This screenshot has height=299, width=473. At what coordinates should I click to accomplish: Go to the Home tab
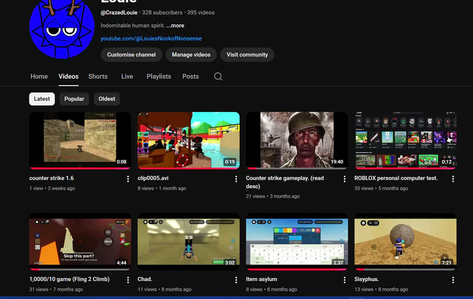(x=39, y=77)
